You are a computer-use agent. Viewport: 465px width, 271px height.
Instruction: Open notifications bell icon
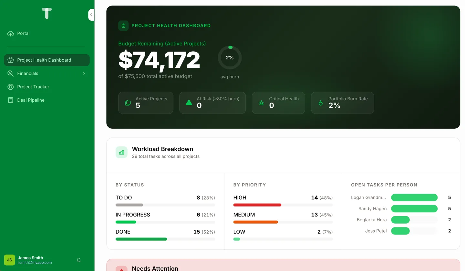pos(78,260)
